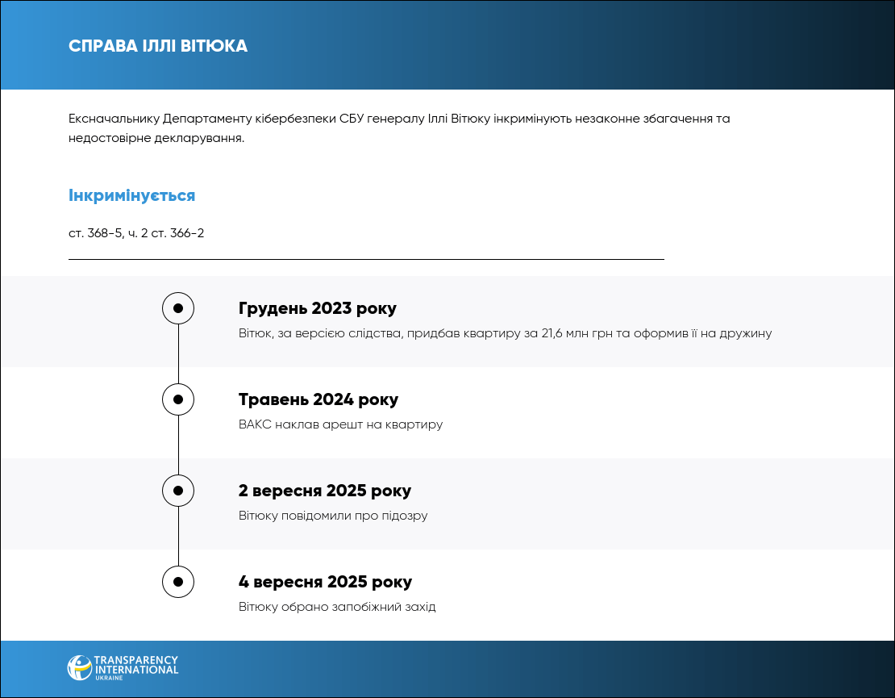The width and height of the screenshot is (895, 698).
Task: Click the article text ст. 368-5, ч. 2 ст. 366-2
Action: pos(136,233)
